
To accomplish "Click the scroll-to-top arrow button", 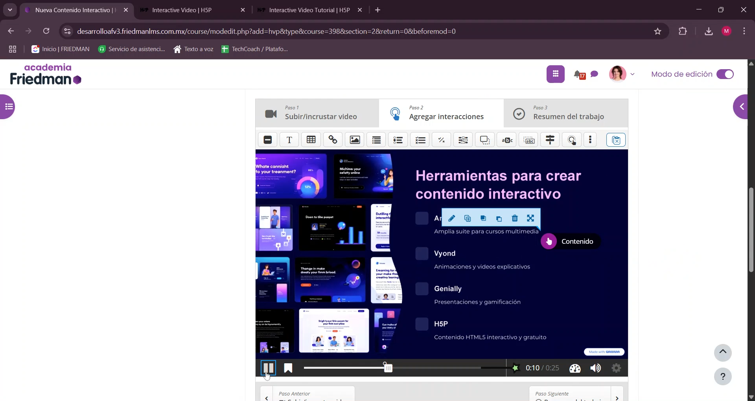I will point(723,352).
